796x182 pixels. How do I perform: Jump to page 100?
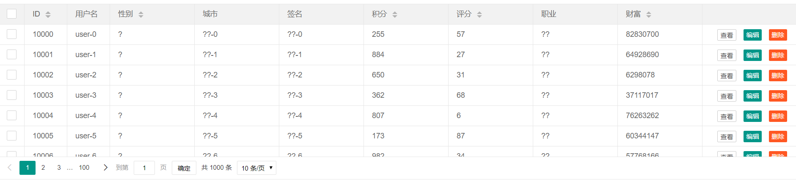pyautogui.click(x=84, y=168)
